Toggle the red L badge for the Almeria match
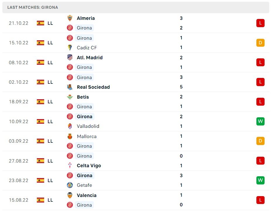Viewport: 271px width, 211px height. (260, 23)
